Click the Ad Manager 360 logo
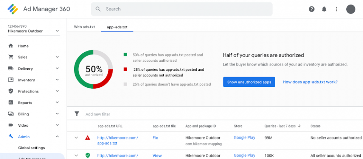Screen dimensions: 363x159 [x=13, y=9]
